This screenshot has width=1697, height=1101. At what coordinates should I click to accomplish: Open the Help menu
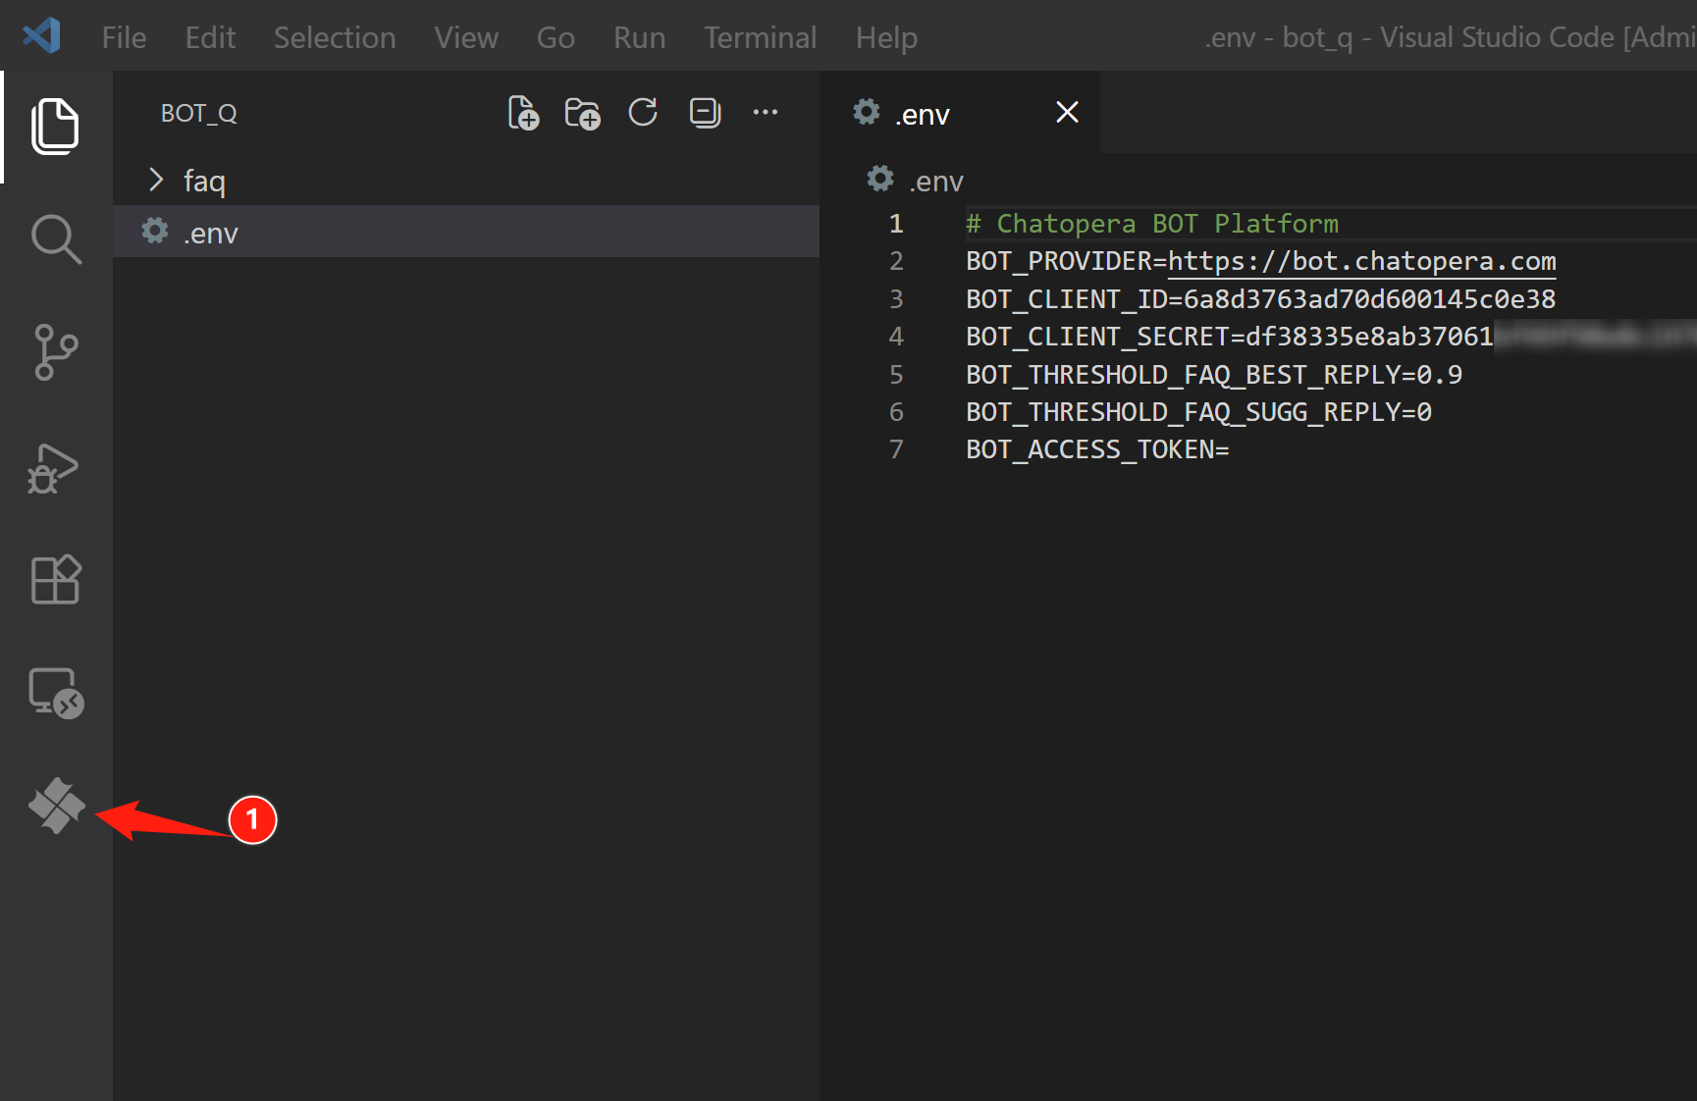[x=886, y=37]
